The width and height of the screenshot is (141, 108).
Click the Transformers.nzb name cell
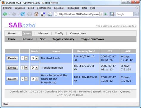[56, 68]
